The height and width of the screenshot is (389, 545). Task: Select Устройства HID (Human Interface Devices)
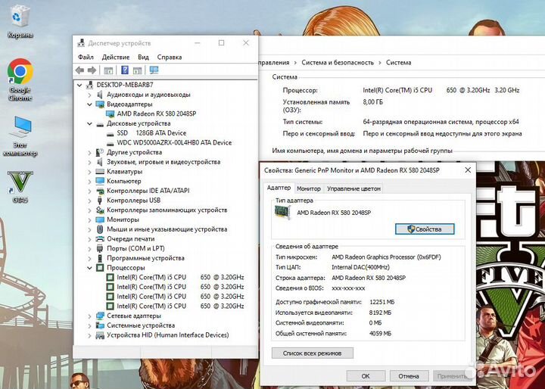click(168, 335)
